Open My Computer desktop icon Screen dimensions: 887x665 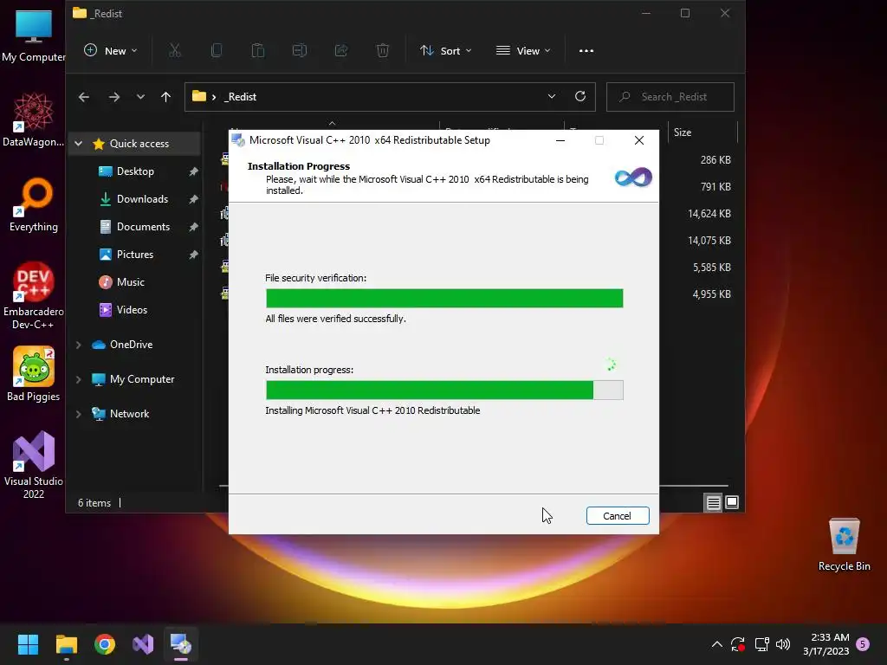(34, 35)
